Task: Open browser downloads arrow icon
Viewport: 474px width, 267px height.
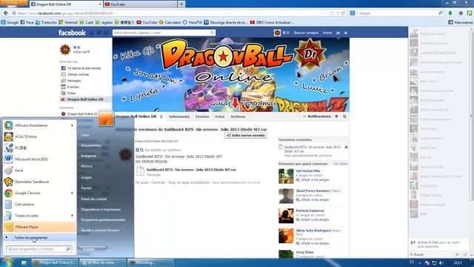Action: pyautogui.click(x=450, y=13)
